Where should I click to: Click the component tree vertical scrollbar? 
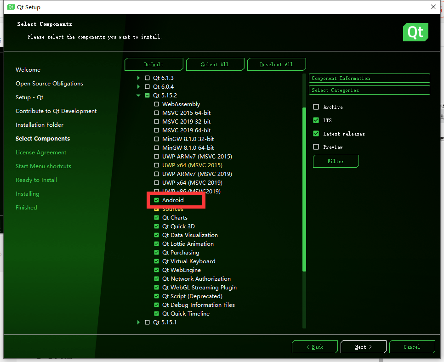click(x=304, y=190)
